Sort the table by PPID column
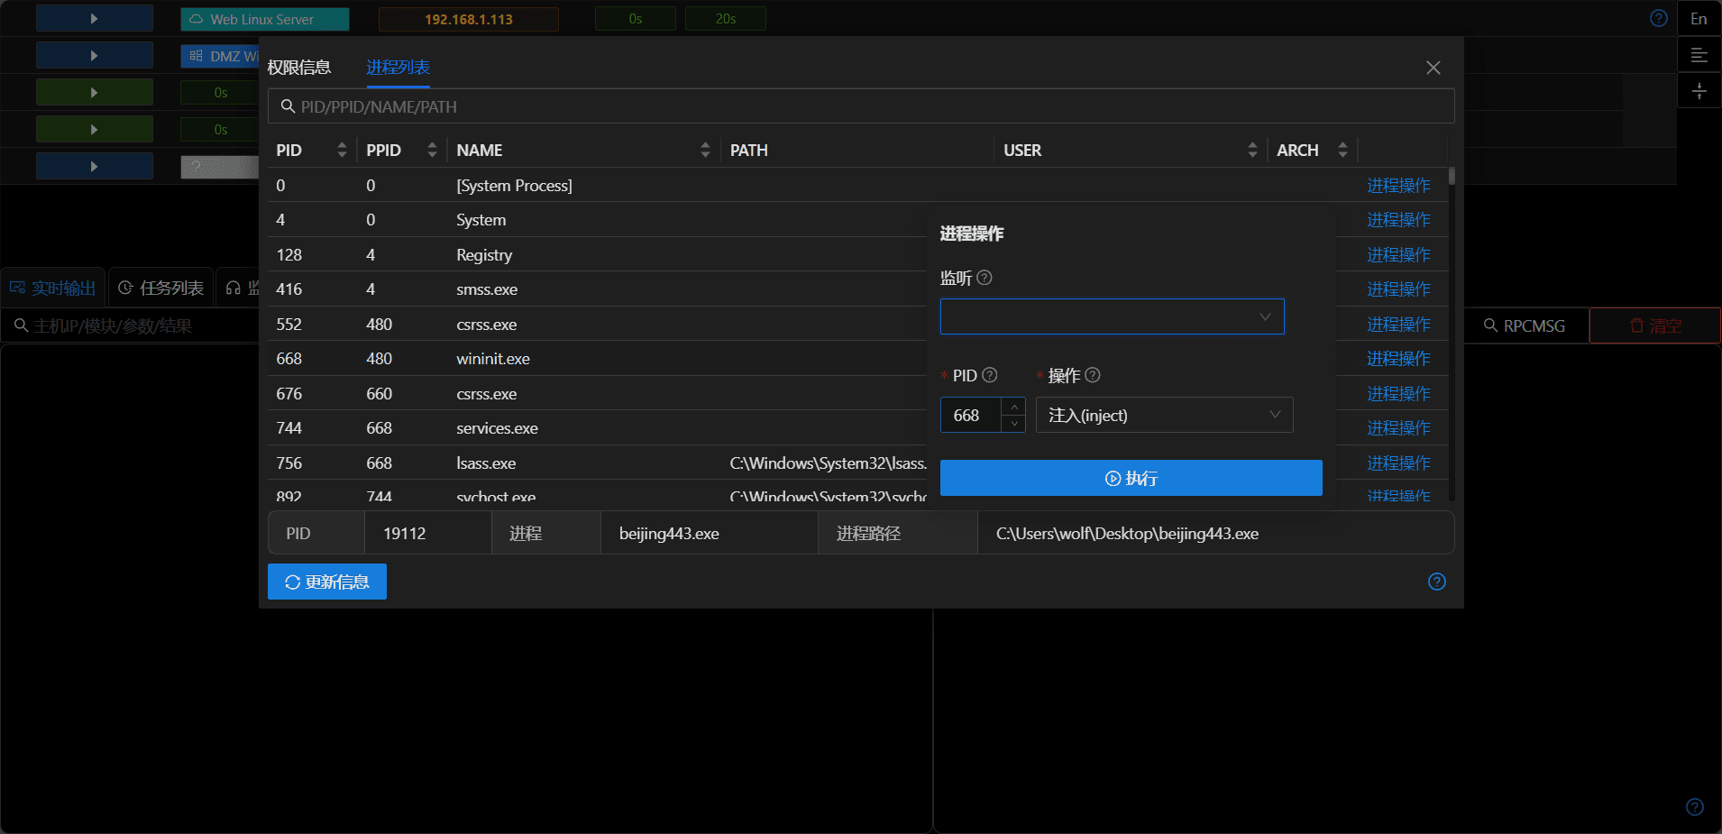The height and width of the screenshot is (834, 1722). [432, 150]
